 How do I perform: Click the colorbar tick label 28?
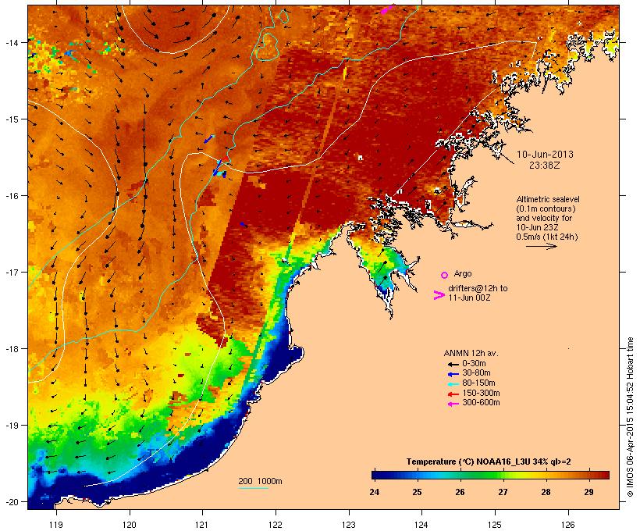pos(546,492)
